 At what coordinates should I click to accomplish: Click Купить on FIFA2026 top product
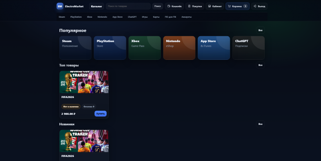point(101,114)
